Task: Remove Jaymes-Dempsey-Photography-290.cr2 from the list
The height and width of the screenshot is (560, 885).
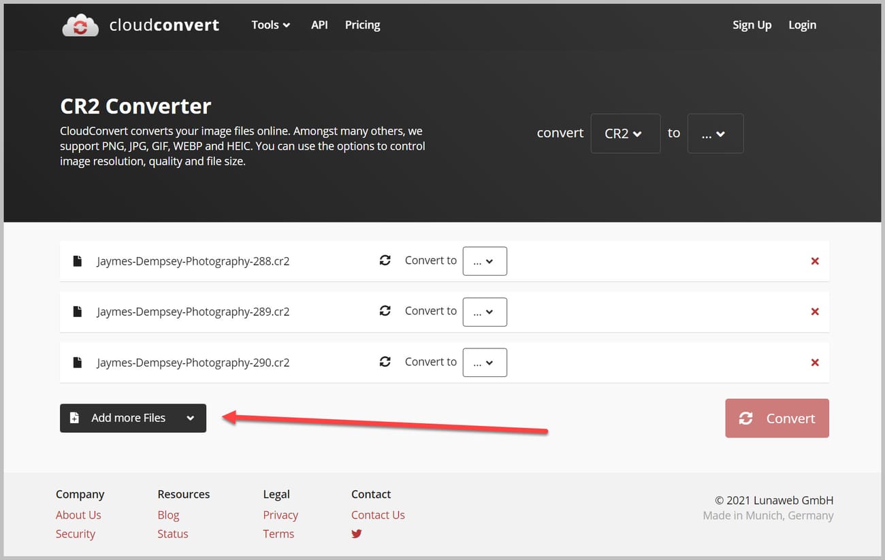Action: (815, 362)
